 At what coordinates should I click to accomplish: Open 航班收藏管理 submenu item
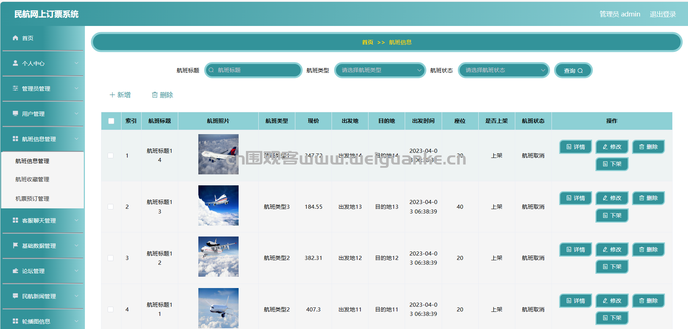[32, 179]
